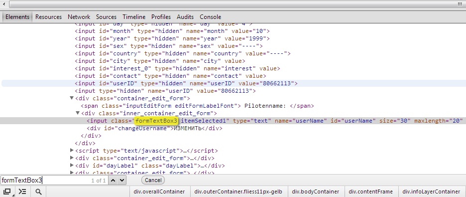Select div.bodyContainer breadcrumb

[315, 192]
